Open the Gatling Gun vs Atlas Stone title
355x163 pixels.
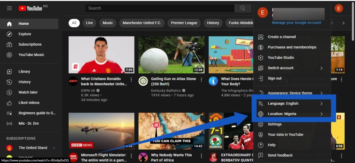pyautogui.click(x=173, y=81)
